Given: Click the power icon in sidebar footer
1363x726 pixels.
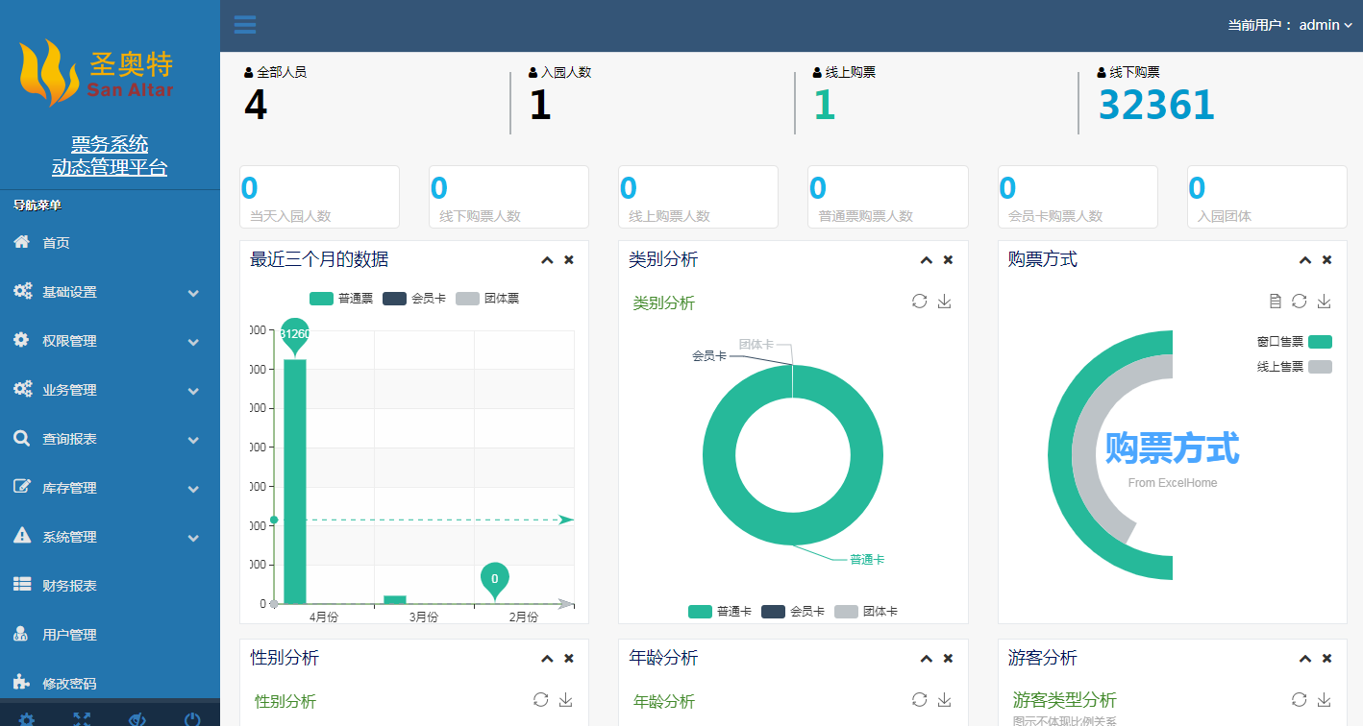Looking at the screenshot, I should click(192, 719).
